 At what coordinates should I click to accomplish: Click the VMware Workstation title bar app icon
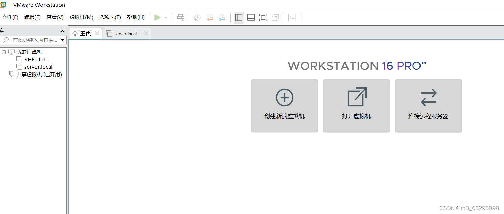click(3, 5)
